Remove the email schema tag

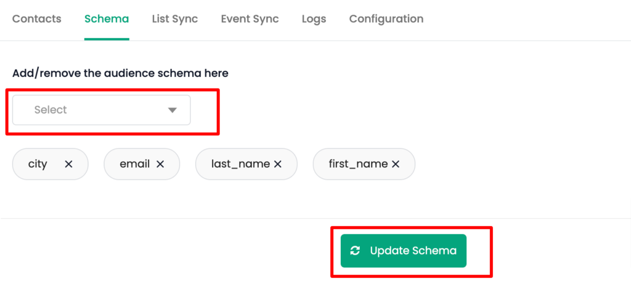160,163
